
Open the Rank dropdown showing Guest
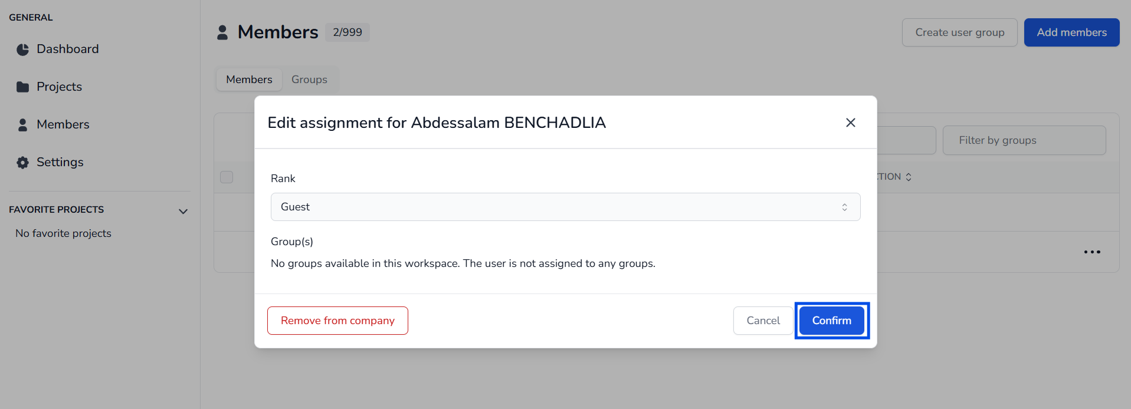(x=565, y=207)
